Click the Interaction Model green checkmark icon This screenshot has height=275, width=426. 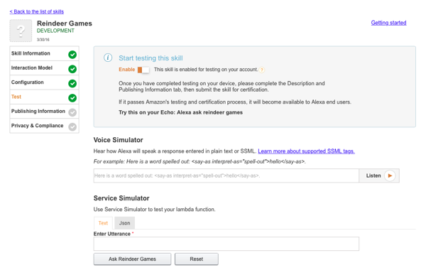click(72, 69)
